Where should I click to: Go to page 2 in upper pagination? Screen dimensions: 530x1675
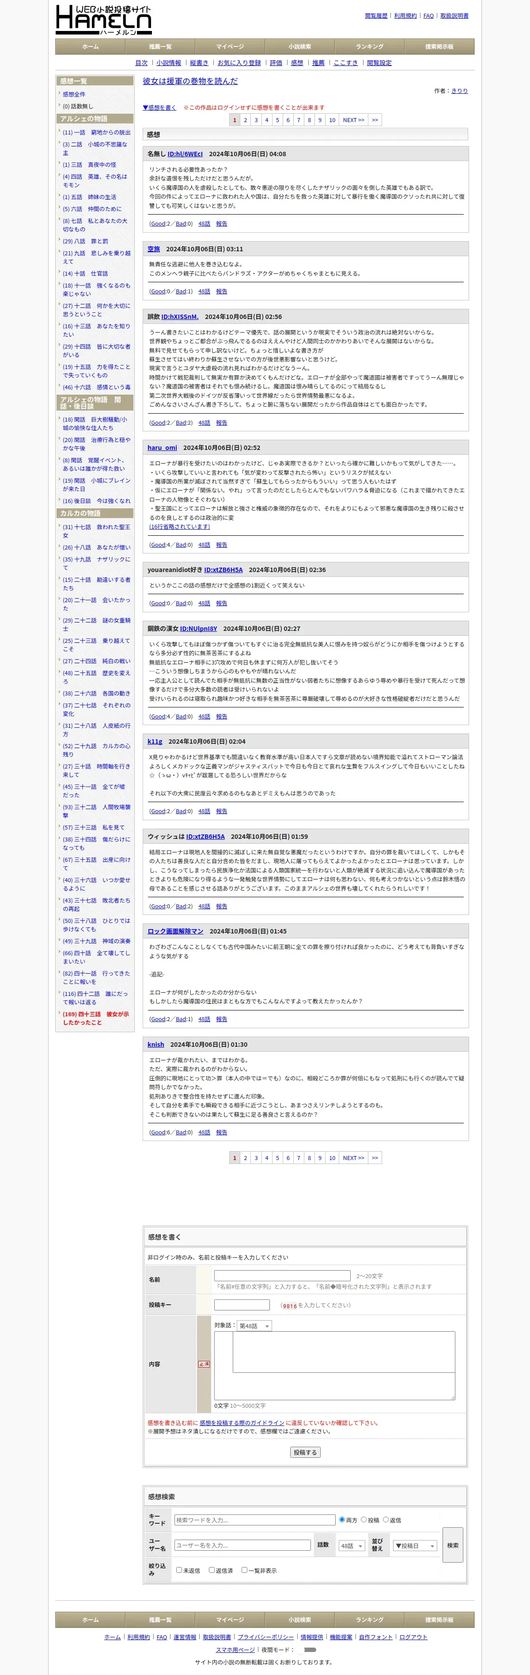pyautogui.click(x=246, y=120)
